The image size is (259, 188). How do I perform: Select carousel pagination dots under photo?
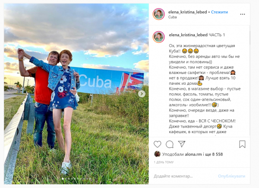(x=76, y=179)
